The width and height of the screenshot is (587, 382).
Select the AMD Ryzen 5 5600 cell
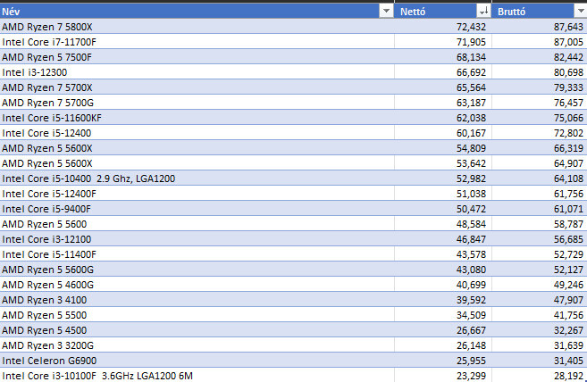click(197, 224)
